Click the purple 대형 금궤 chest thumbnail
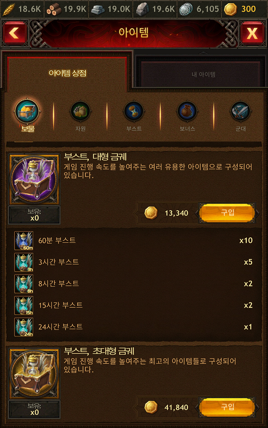This screenshot has height=428, width=268. click(34, 179)
